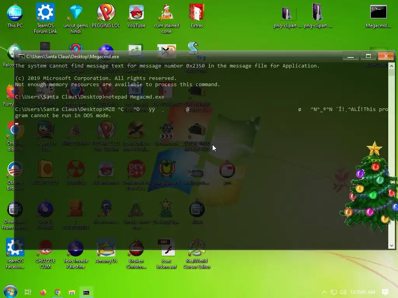The width and height of the screenshot is (398, 298).
Task: Launch RealWorld Cursor Editor
Action: click(x=197, y=253)
